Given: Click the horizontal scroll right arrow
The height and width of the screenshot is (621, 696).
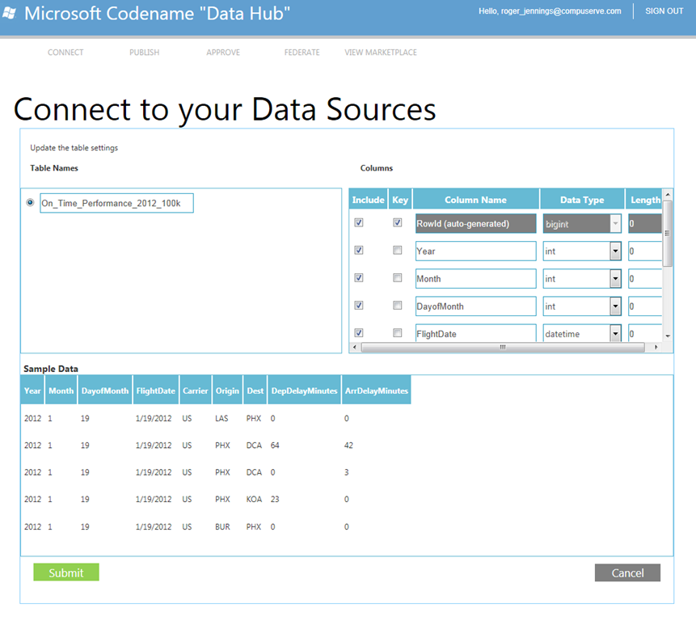Looking at the screenshot, I should coord(656,347).
